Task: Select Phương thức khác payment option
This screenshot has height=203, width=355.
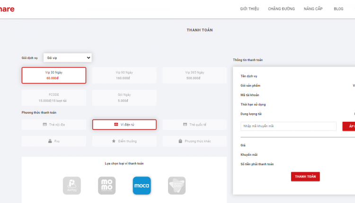Action: 195,141
